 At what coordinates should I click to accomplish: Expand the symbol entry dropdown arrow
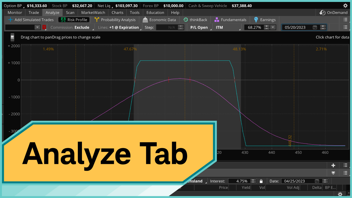click(37, 27)
